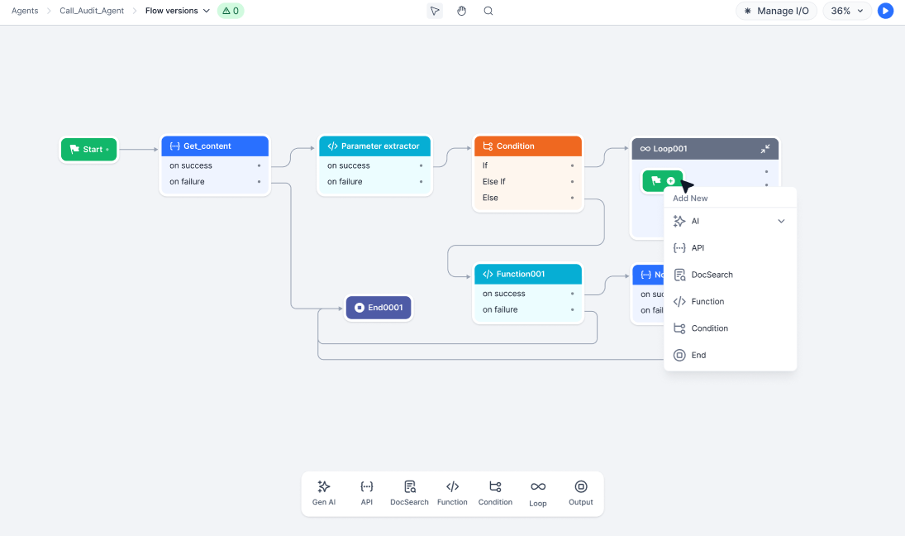Select the Gen AI node tool

pyautogui.click(x=323, y=491)
